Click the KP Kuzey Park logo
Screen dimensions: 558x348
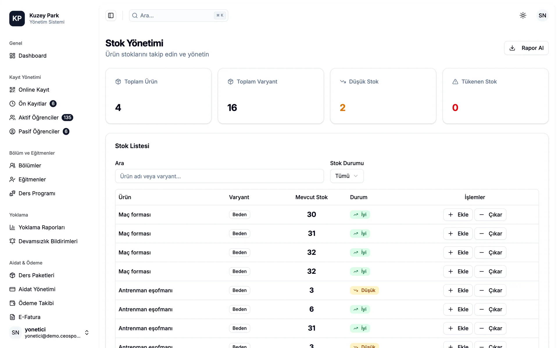pos(17,18)
